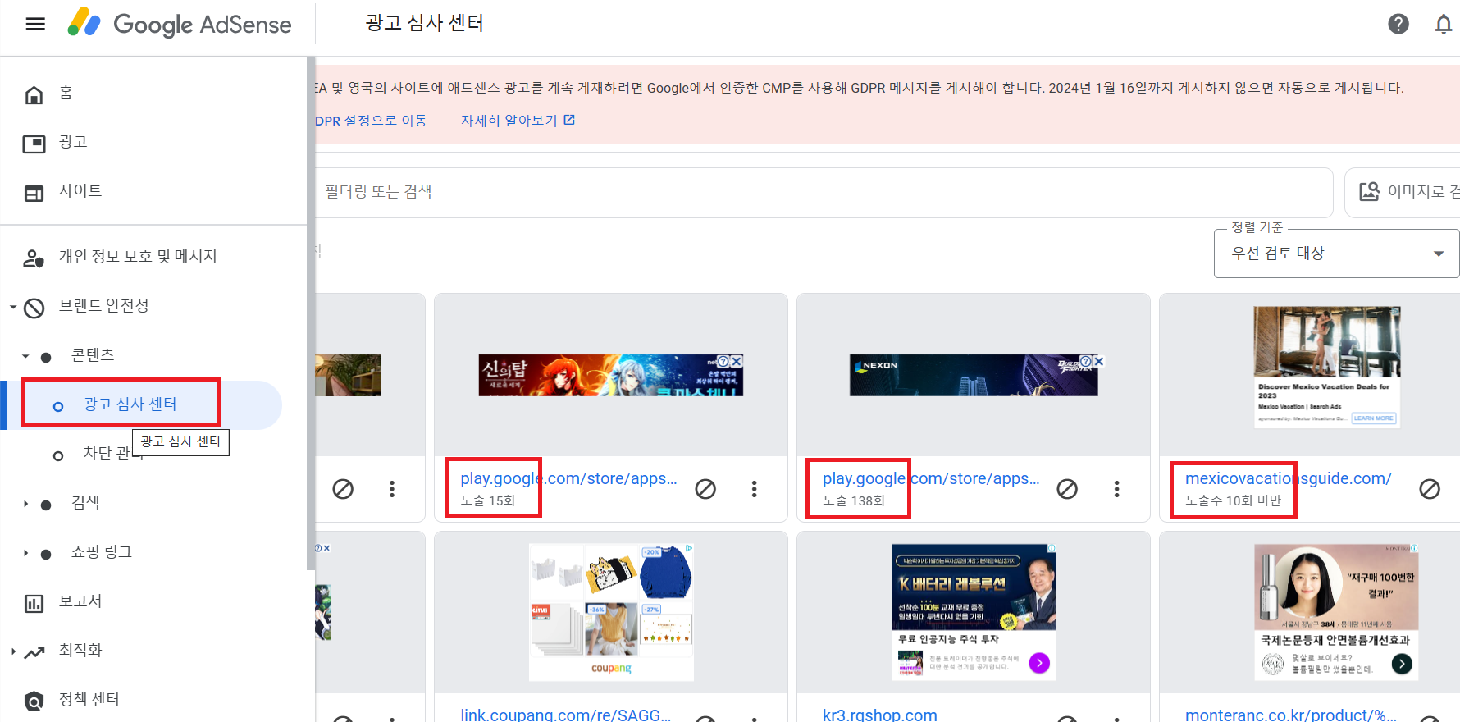Open the notifications bell

(1444, 24)
